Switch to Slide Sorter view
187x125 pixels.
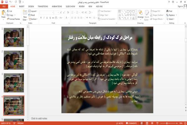click(147, 123)
